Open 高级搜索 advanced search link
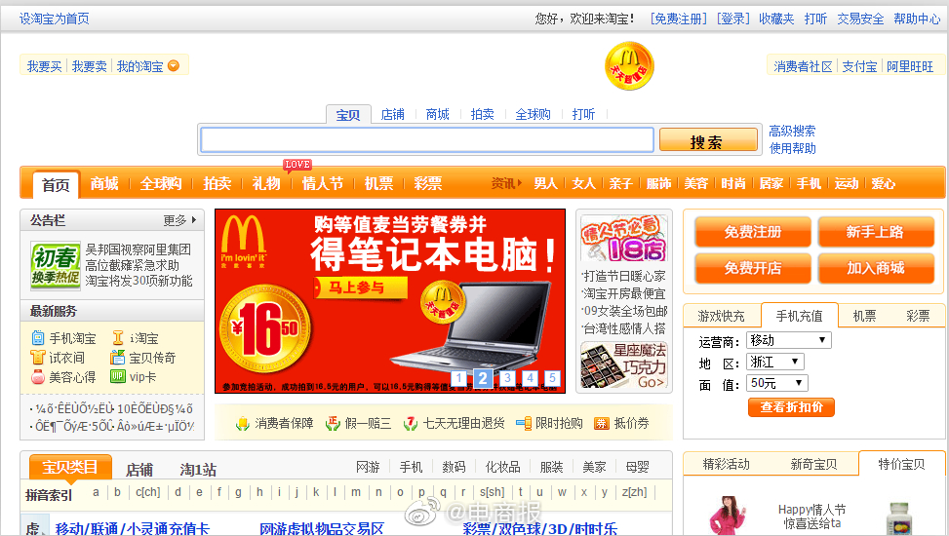 (x=792, y=131)
